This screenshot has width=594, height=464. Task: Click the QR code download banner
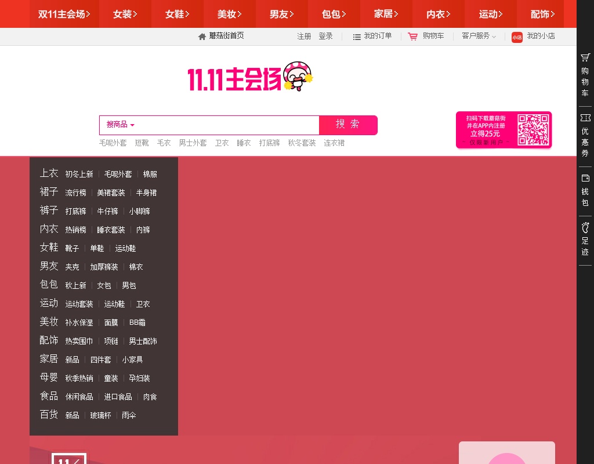[504, 130]
